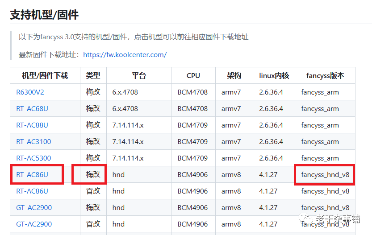The height and width of the screenshot is (235, 372).
Task: Select BCM4708 in the R6300V2 row
Action: [x=192, y=92]
